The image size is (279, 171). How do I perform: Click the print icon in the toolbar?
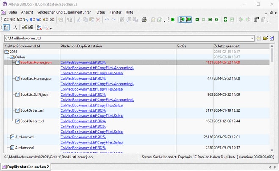[144, 19]
